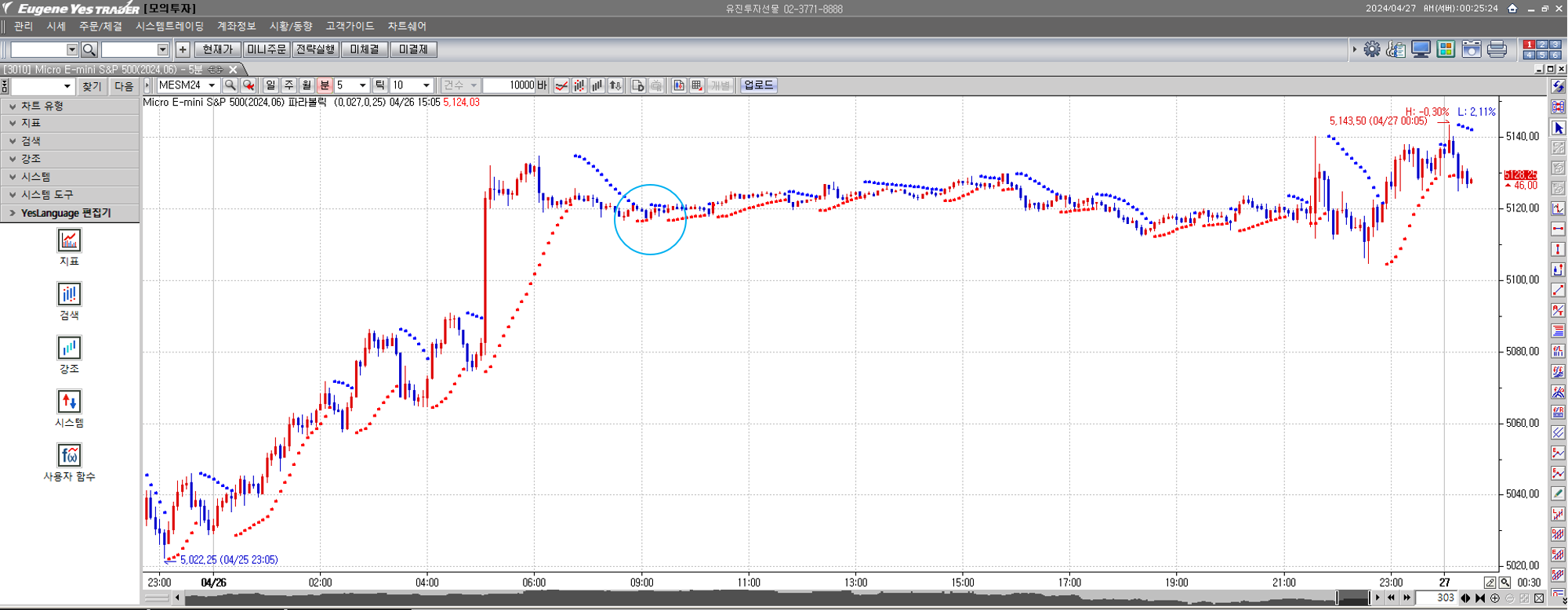The image size is (1568, 610).
Task: Click the 현재가 button
Action: point(217,49)
